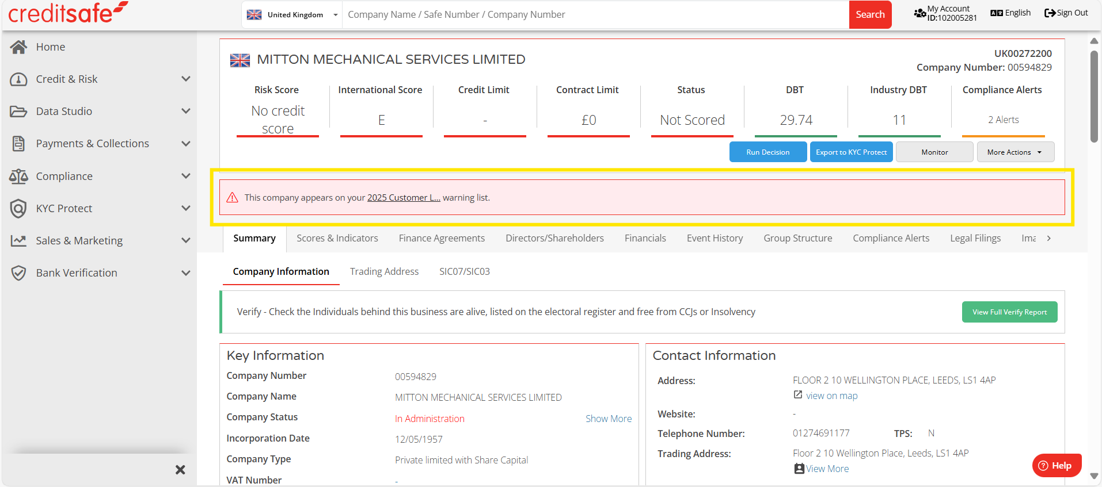Switch to the Financials tab
Viewport: 1102px width, 487px height.
pos(645,238)
